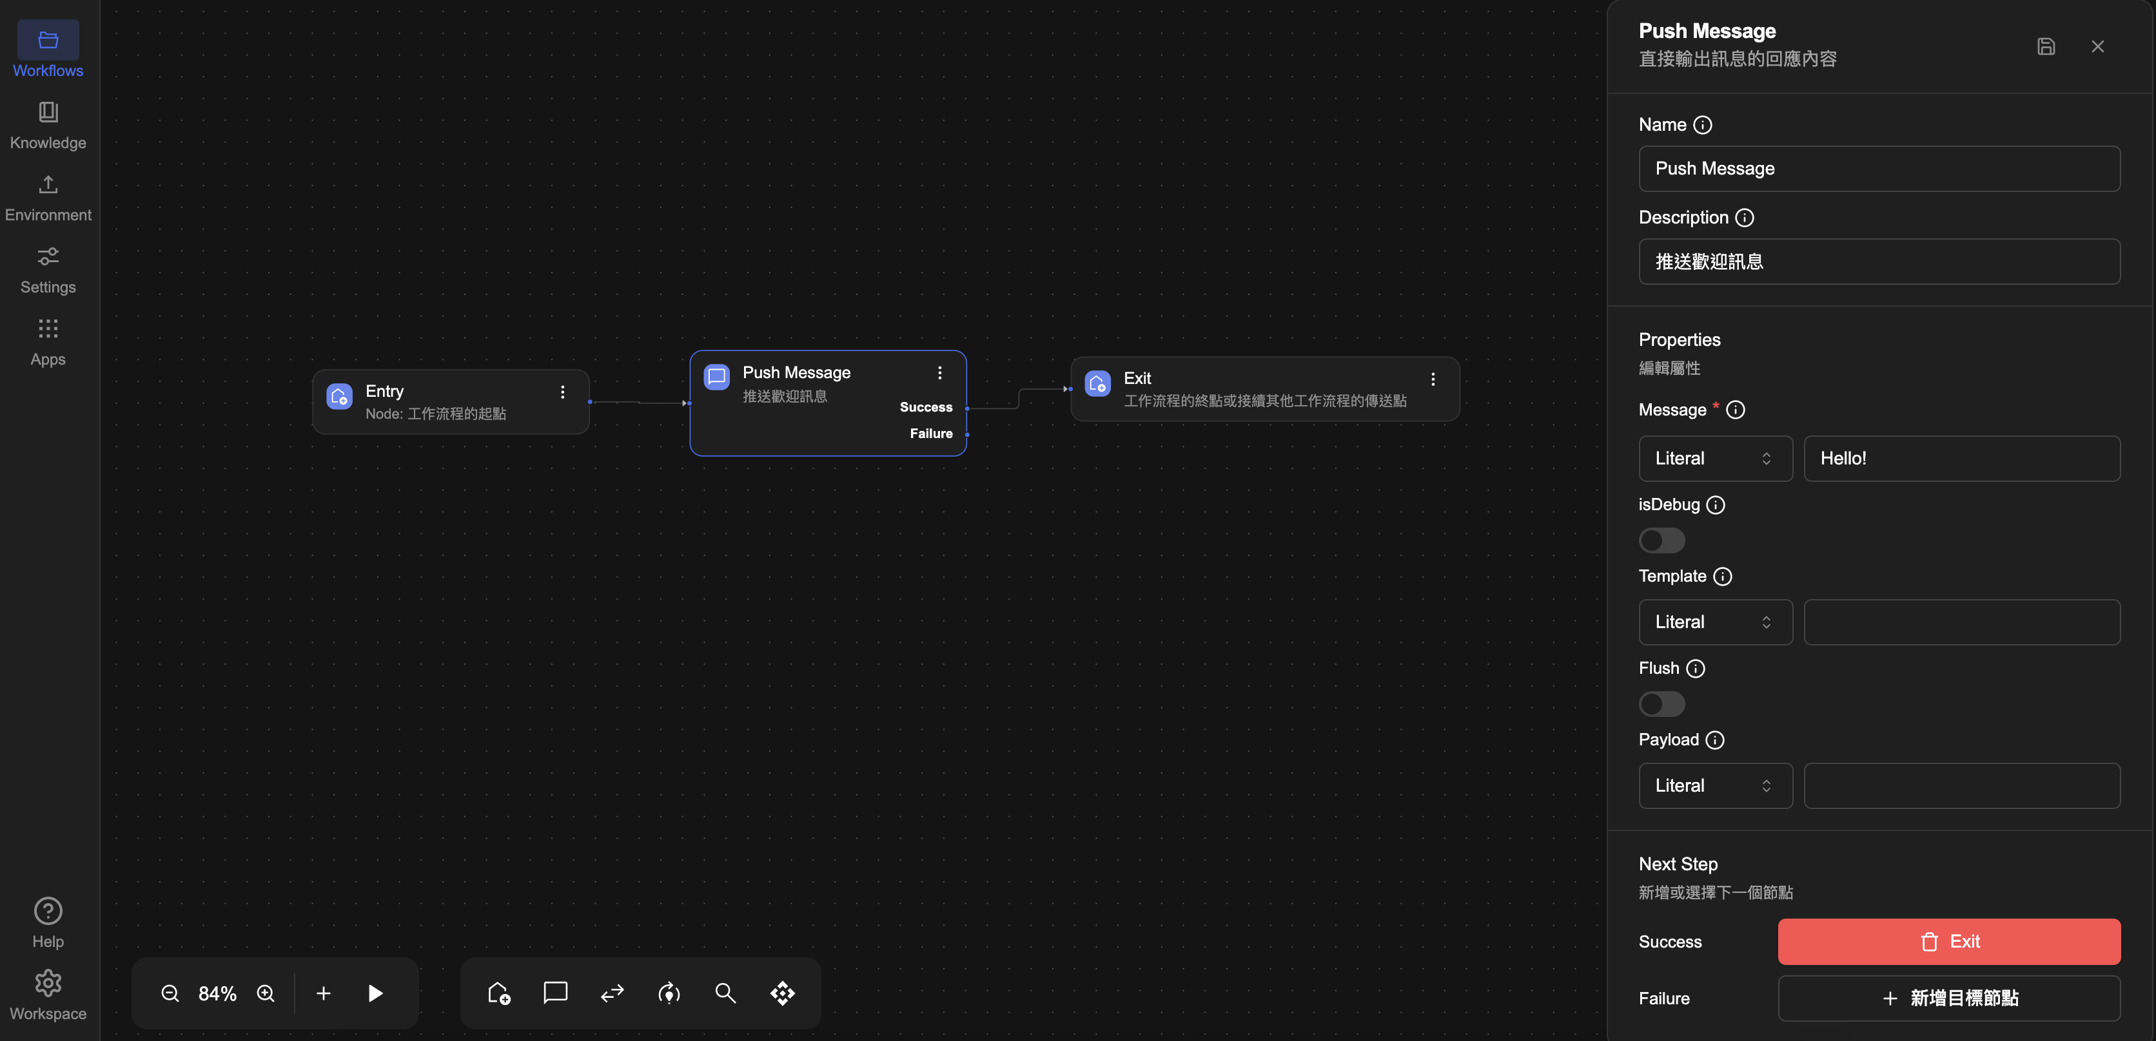Open Push Message node three-dot menu
This screenshot has height=1041, width=2156.
coord(939,373)
